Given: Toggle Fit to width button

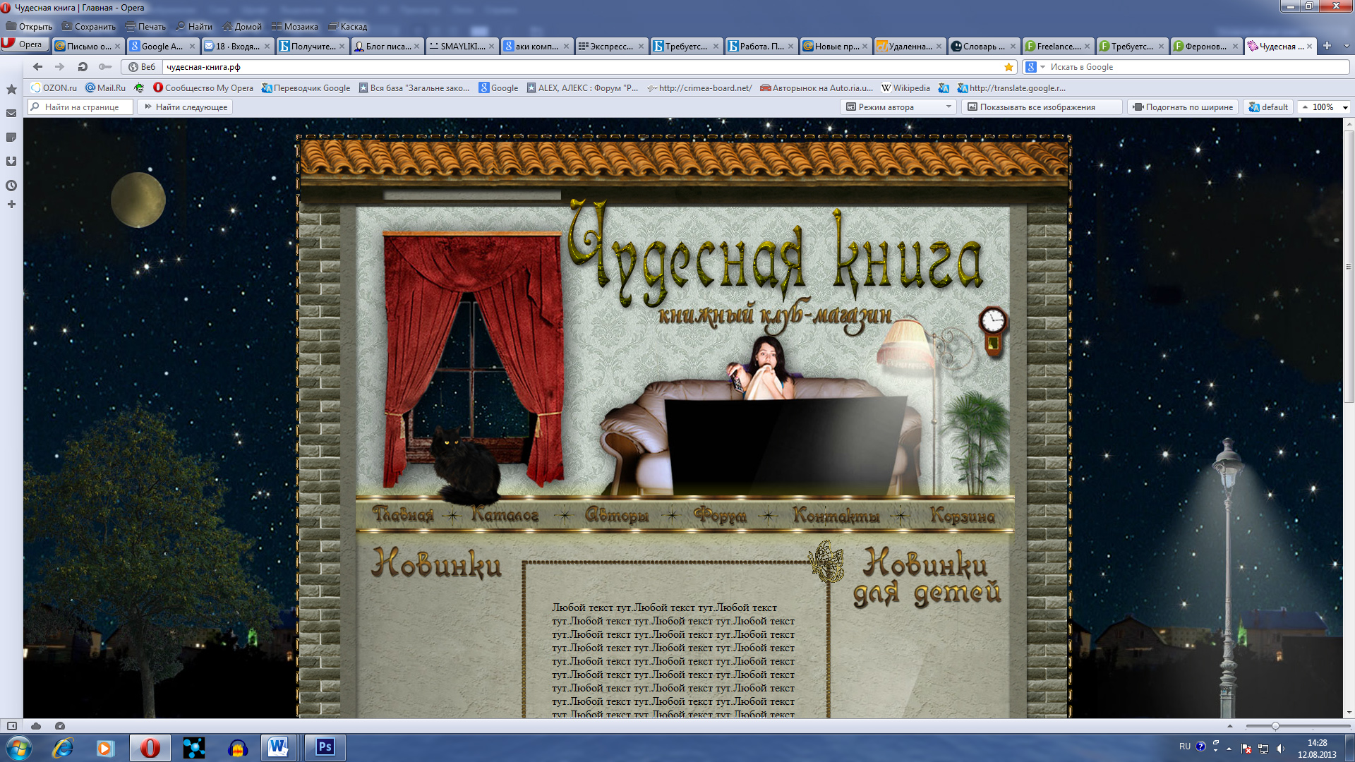Looking at the screenshot, I should [x=1184, y=107].
